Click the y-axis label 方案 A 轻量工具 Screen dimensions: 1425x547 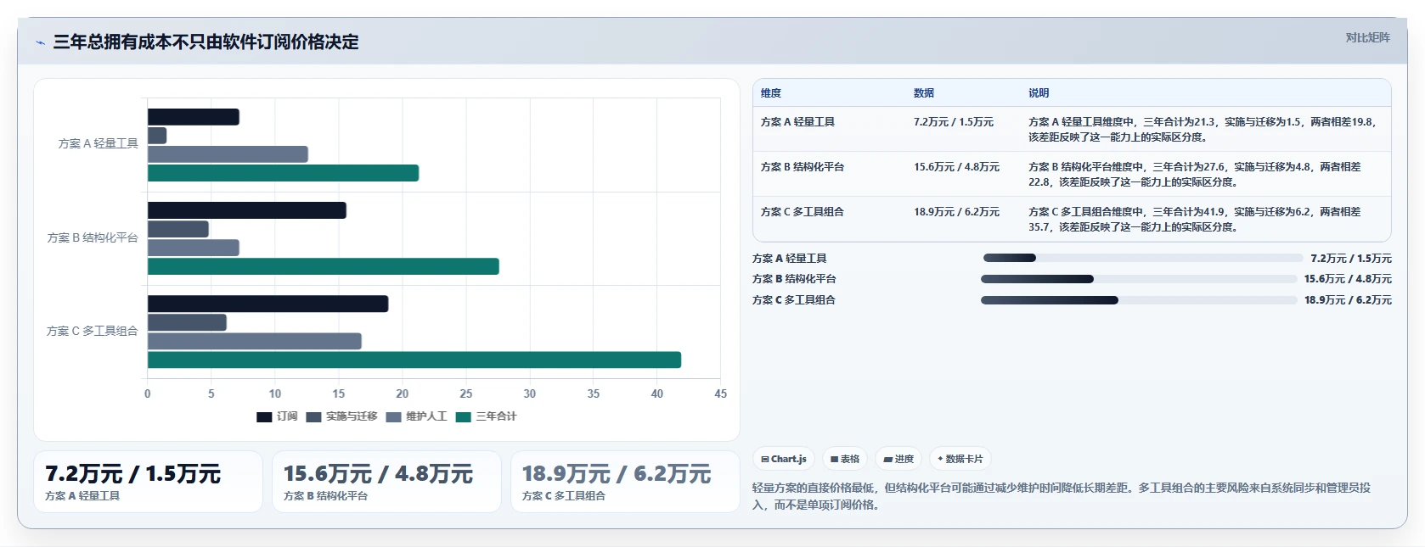click(x=98, y=144)
